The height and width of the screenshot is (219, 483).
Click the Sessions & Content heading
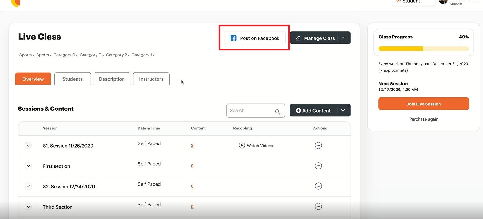click(x=46, y=109)
